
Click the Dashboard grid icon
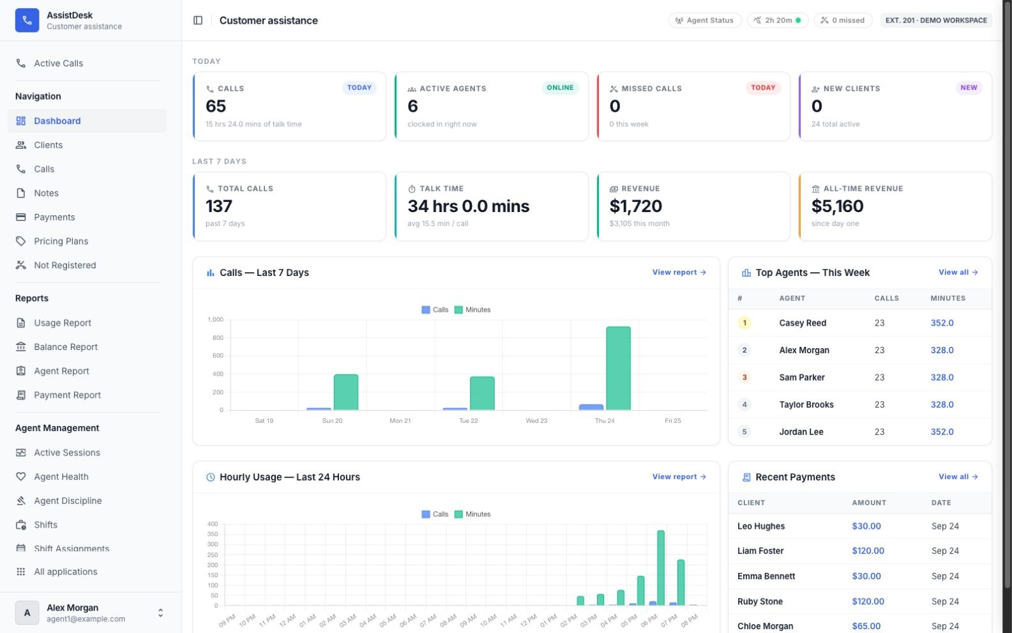[x=21, y=121]
